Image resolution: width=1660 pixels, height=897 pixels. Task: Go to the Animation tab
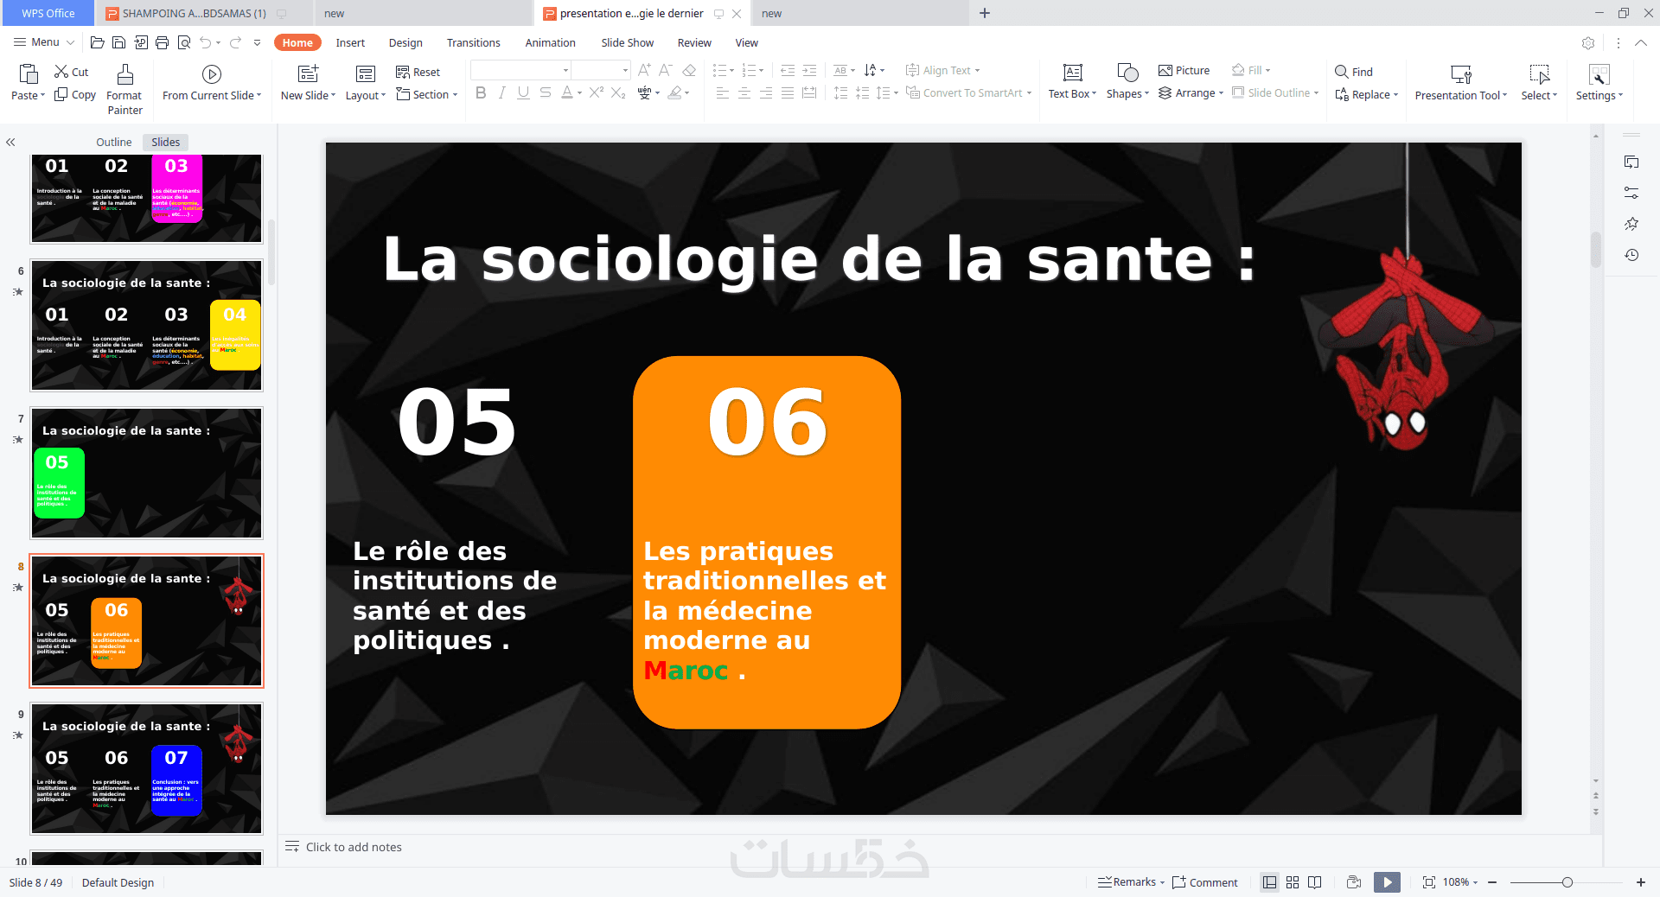tap(550, 42)
